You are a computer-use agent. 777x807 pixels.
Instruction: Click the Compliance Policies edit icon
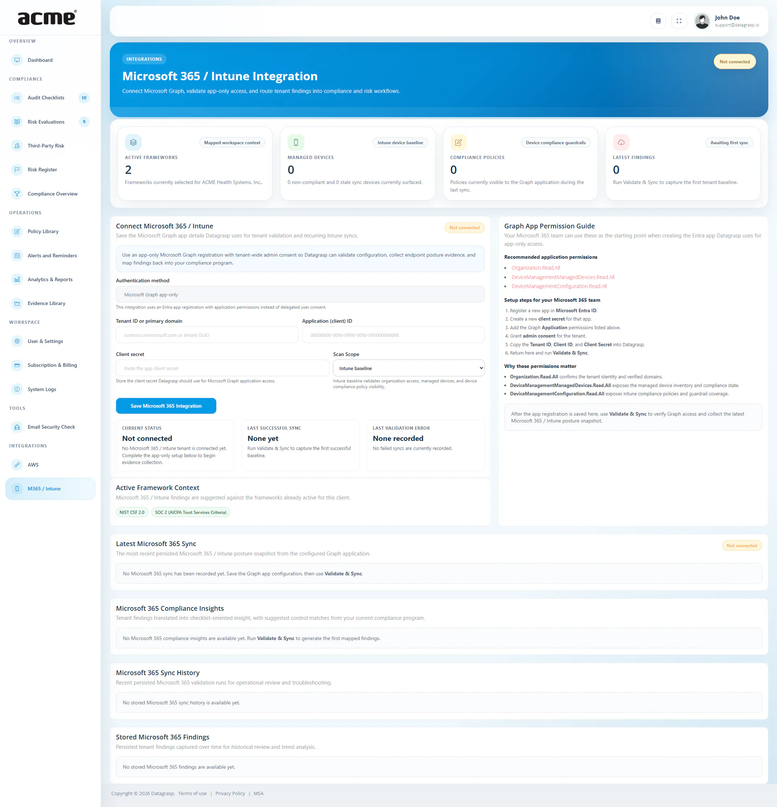point(458,142)
